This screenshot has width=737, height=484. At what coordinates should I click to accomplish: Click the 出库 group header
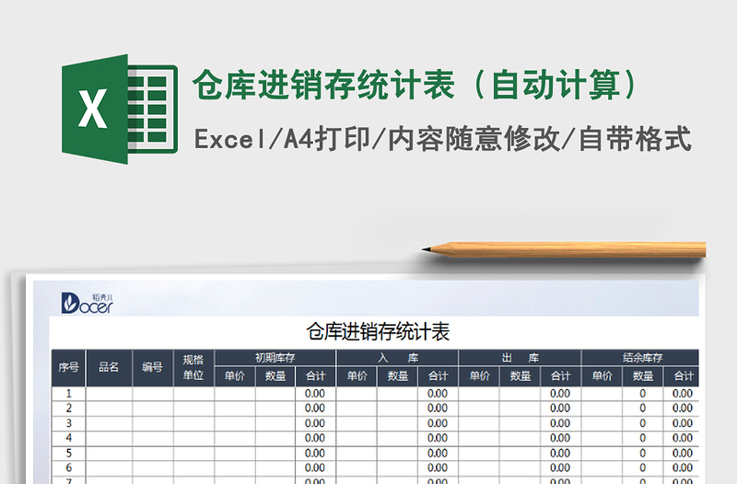(x=520, y=358)
